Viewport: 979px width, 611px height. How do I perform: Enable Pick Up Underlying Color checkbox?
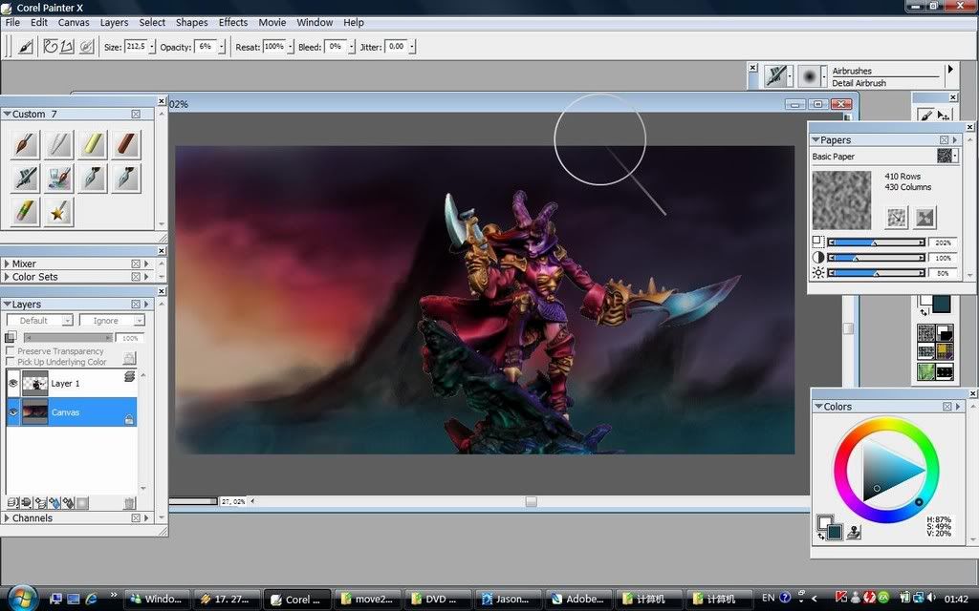point(10,362)
